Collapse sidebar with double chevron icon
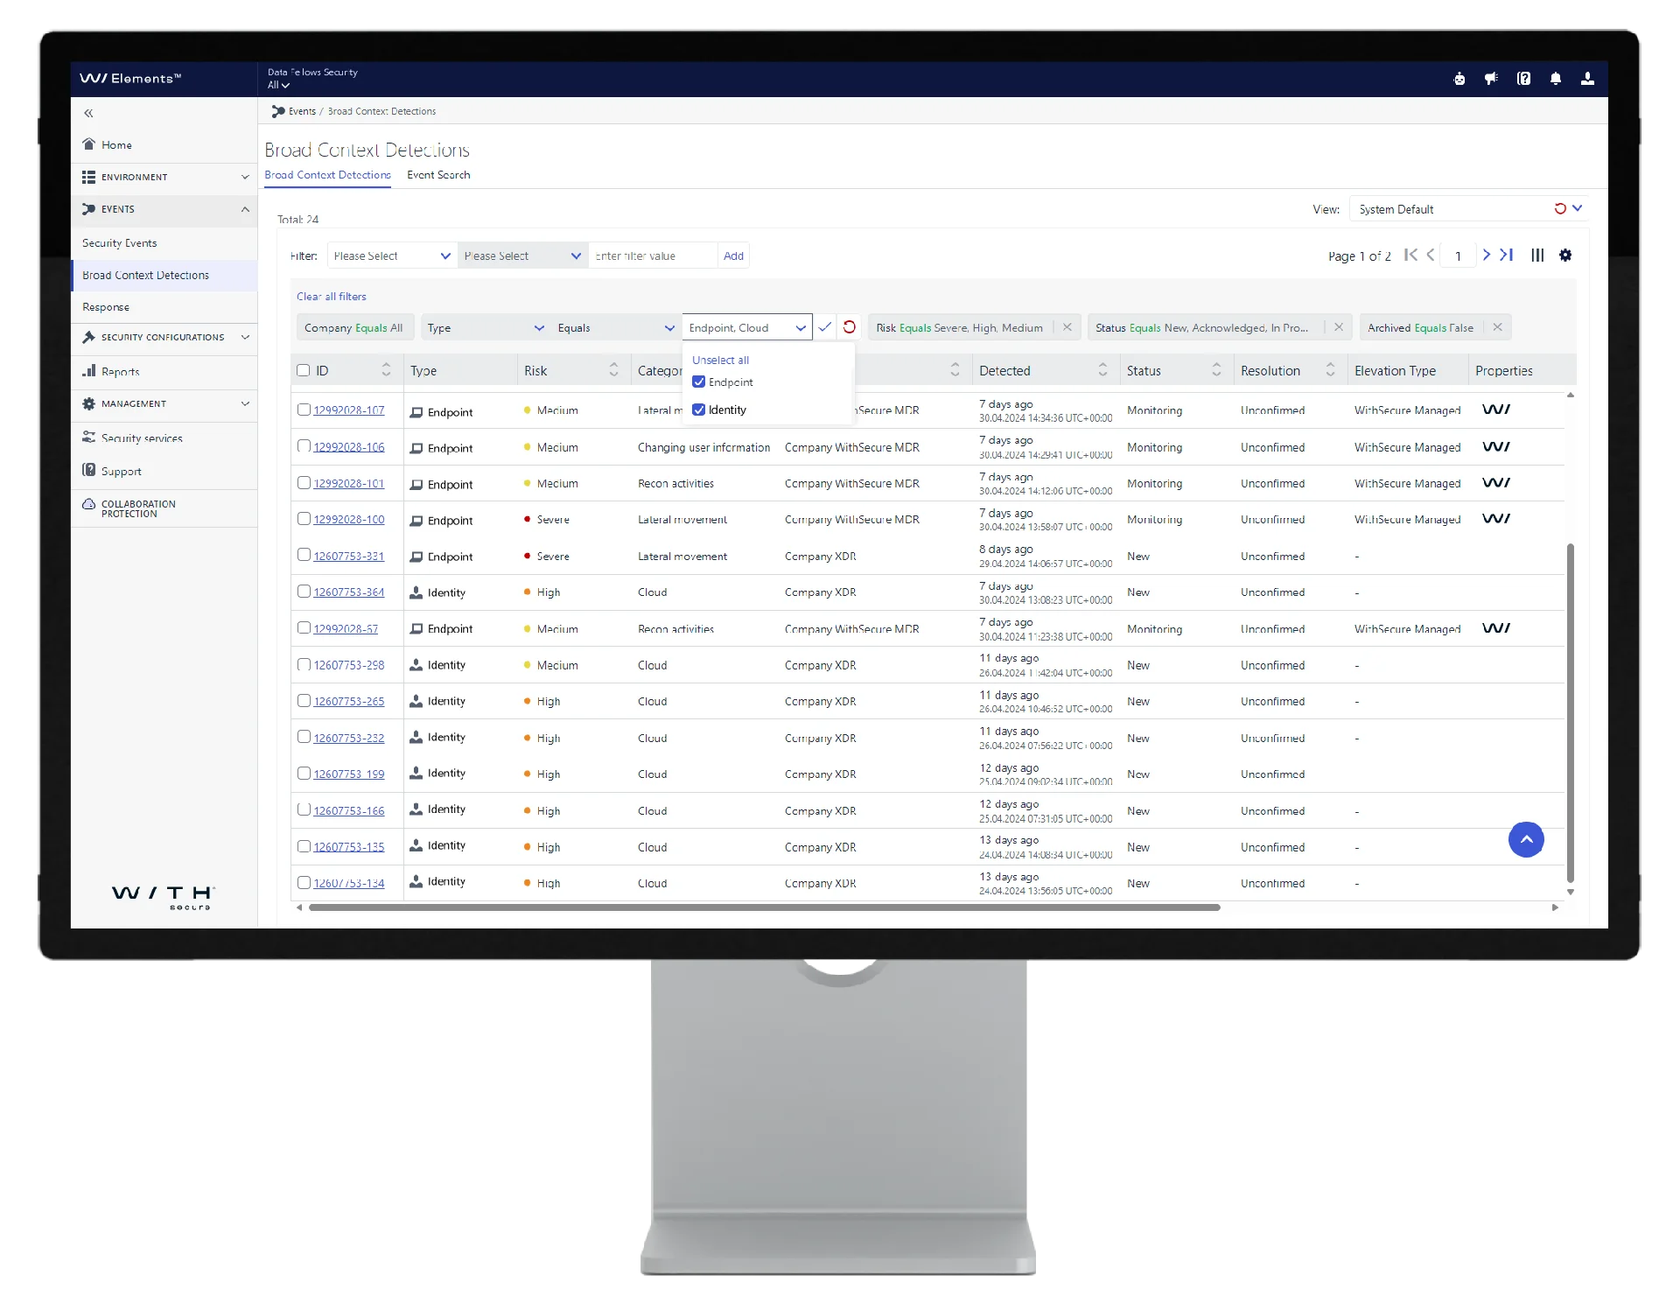1680x1303 pixels. 88,113
